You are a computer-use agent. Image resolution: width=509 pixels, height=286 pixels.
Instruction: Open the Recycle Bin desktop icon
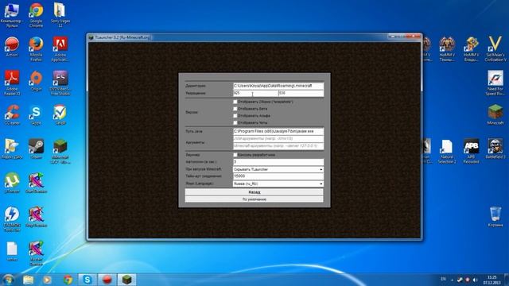(495, 217)
